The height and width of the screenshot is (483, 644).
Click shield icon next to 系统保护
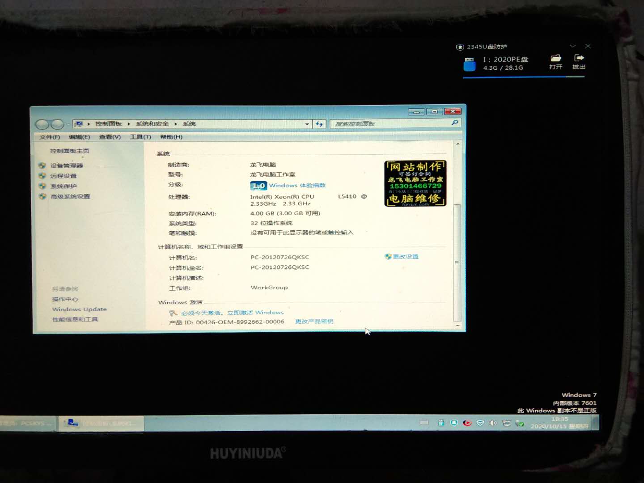click(42, 186)
